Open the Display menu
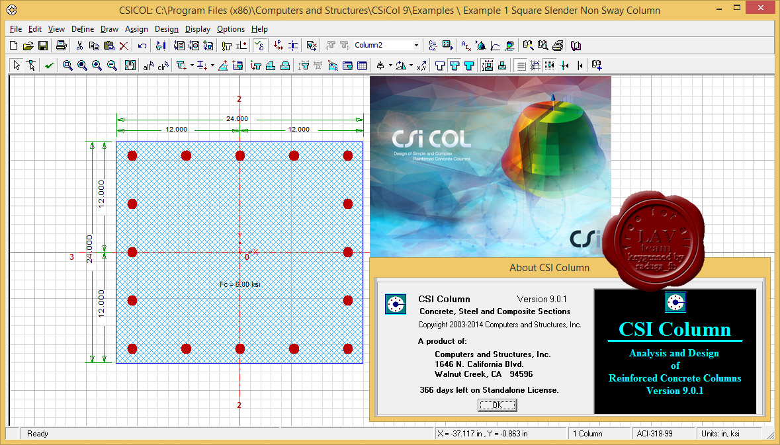Image resolution: width=780 pixels, height=445 pixels. (x=198, y=29)
